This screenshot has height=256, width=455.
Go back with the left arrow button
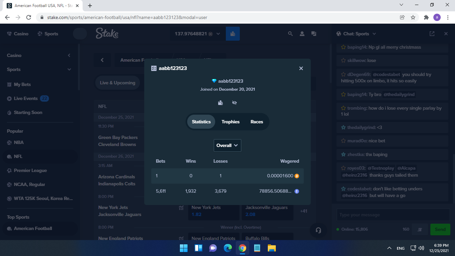(102, 60)
